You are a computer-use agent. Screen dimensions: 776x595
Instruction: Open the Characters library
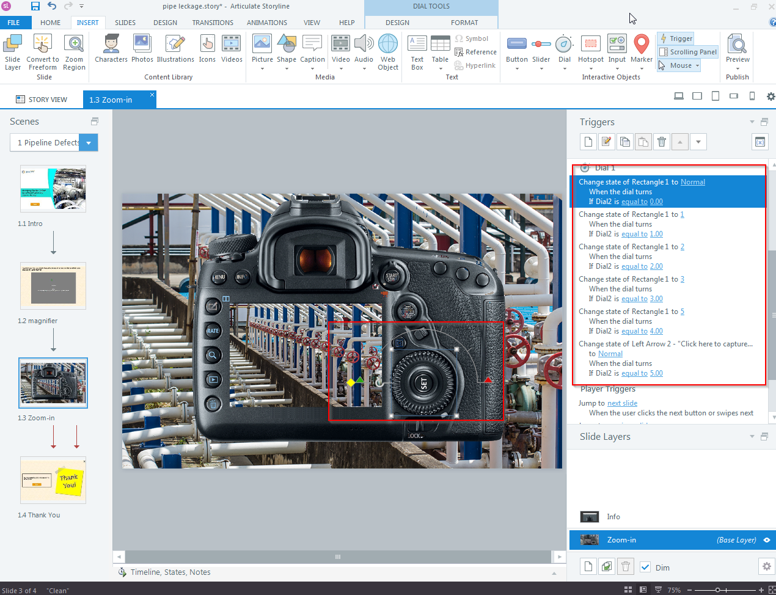point(111,49)
